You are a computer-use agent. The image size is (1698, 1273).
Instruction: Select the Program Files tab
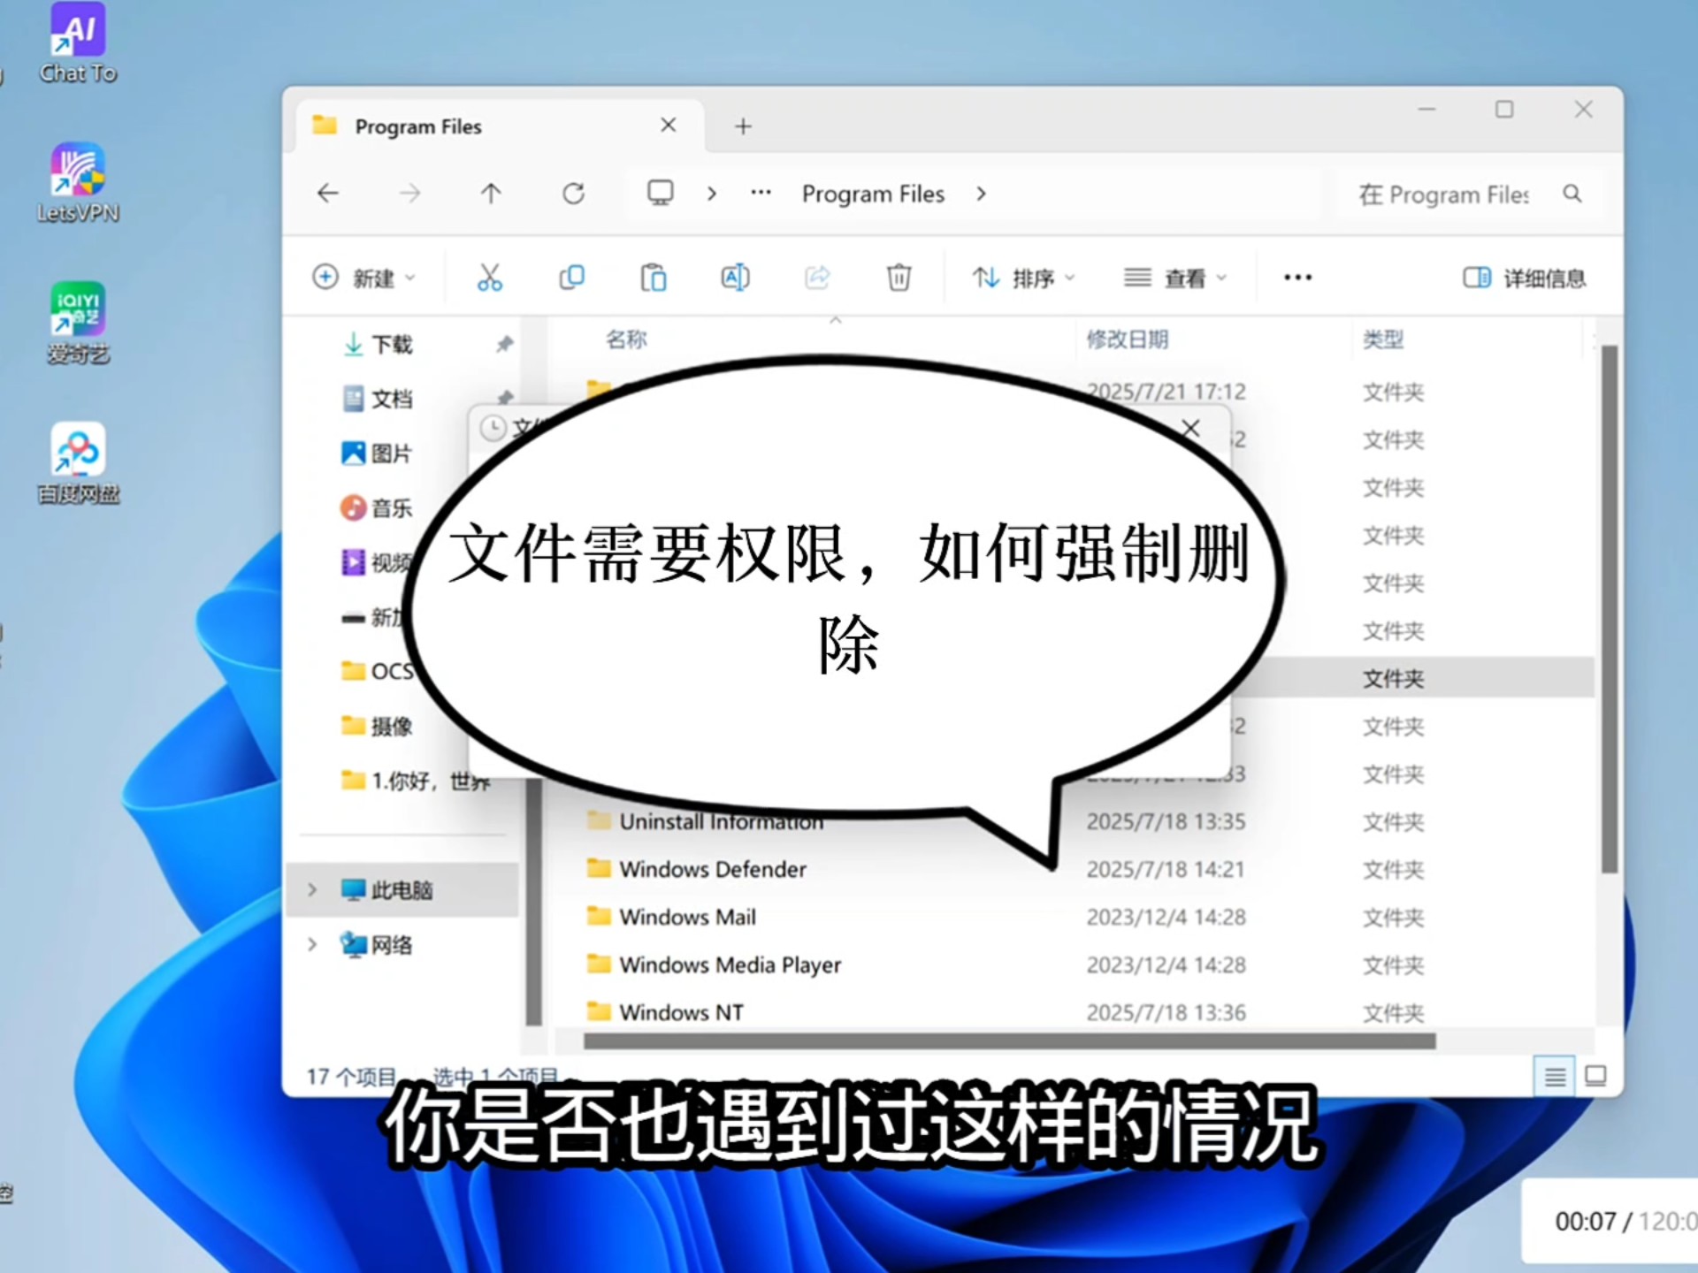418,126
